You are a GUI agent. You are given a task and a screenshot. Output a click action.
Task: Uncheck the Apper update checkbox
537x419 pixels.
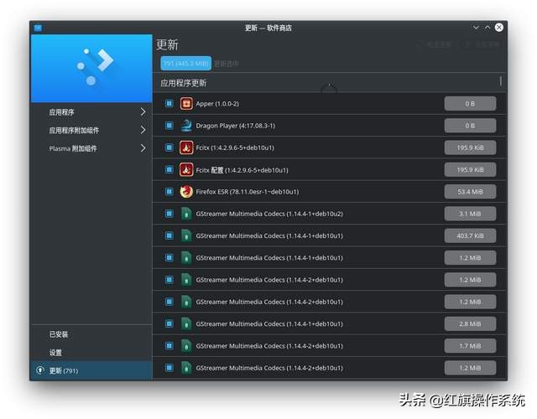169,103
